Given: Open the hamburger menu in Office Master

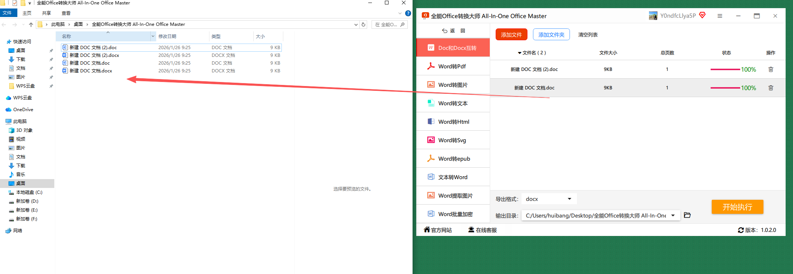Looking at the screenshot, I should coord(719,16).
